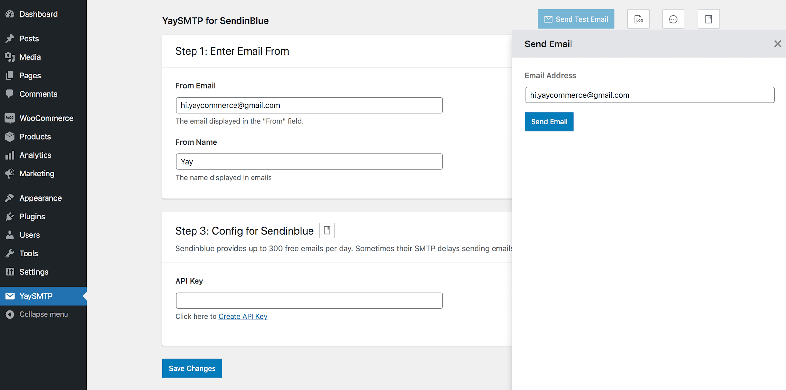This screenshot has height=390, width=786.
Task: Close the Send Email panel
Action: tap(777, 44)
